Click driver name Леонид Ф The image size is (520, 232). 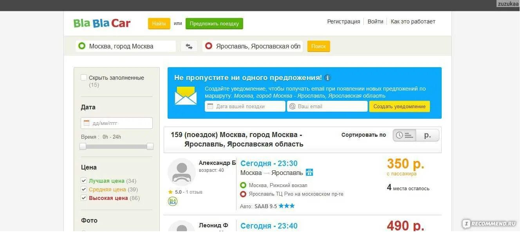pos(213,225)
